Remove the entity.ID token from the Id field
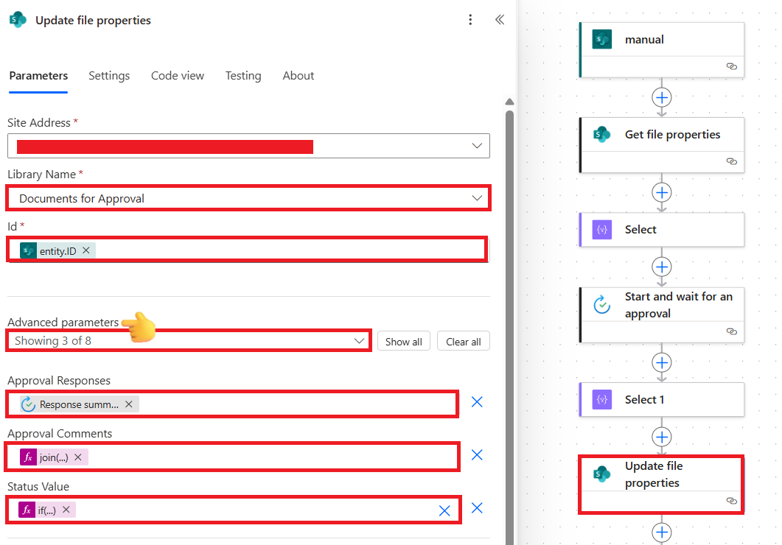Viewport: 782px width, 545px height. 86,250
